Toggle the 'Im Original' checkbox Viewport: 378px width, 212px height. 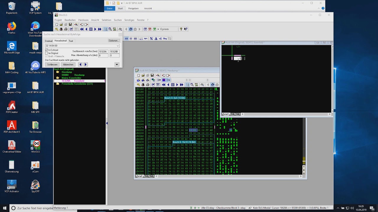coord(46,53)
